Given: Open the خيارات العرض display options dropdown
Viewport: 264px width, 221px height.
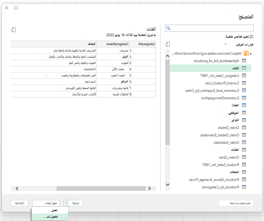Looking at the screenshot, I should [226, 44].
